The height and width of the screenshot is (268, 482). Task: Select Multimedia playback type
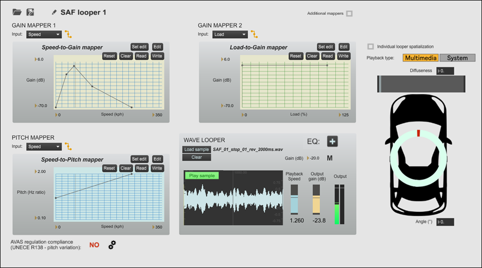421,58
